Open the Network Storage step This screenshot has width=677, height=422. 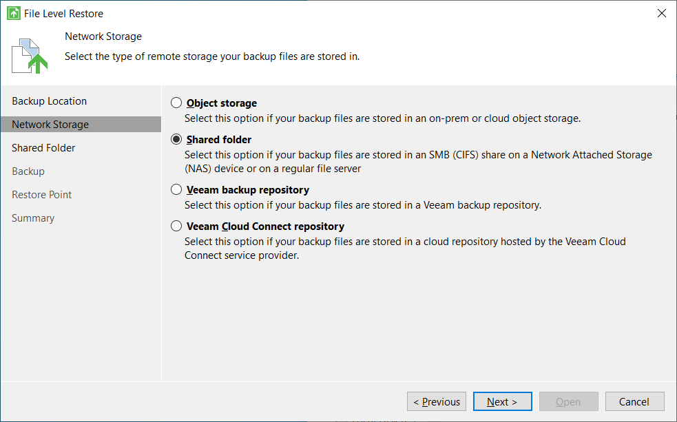(x=81, y=125)
